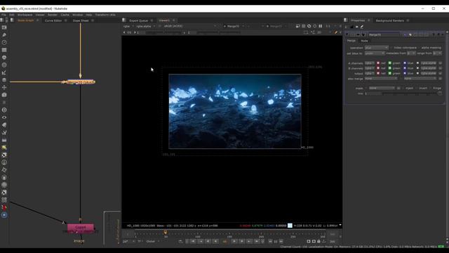Screen dimensions: 449x253
Task: Open the B channels rgba.alpha dropdown
Action: (429, 68)
